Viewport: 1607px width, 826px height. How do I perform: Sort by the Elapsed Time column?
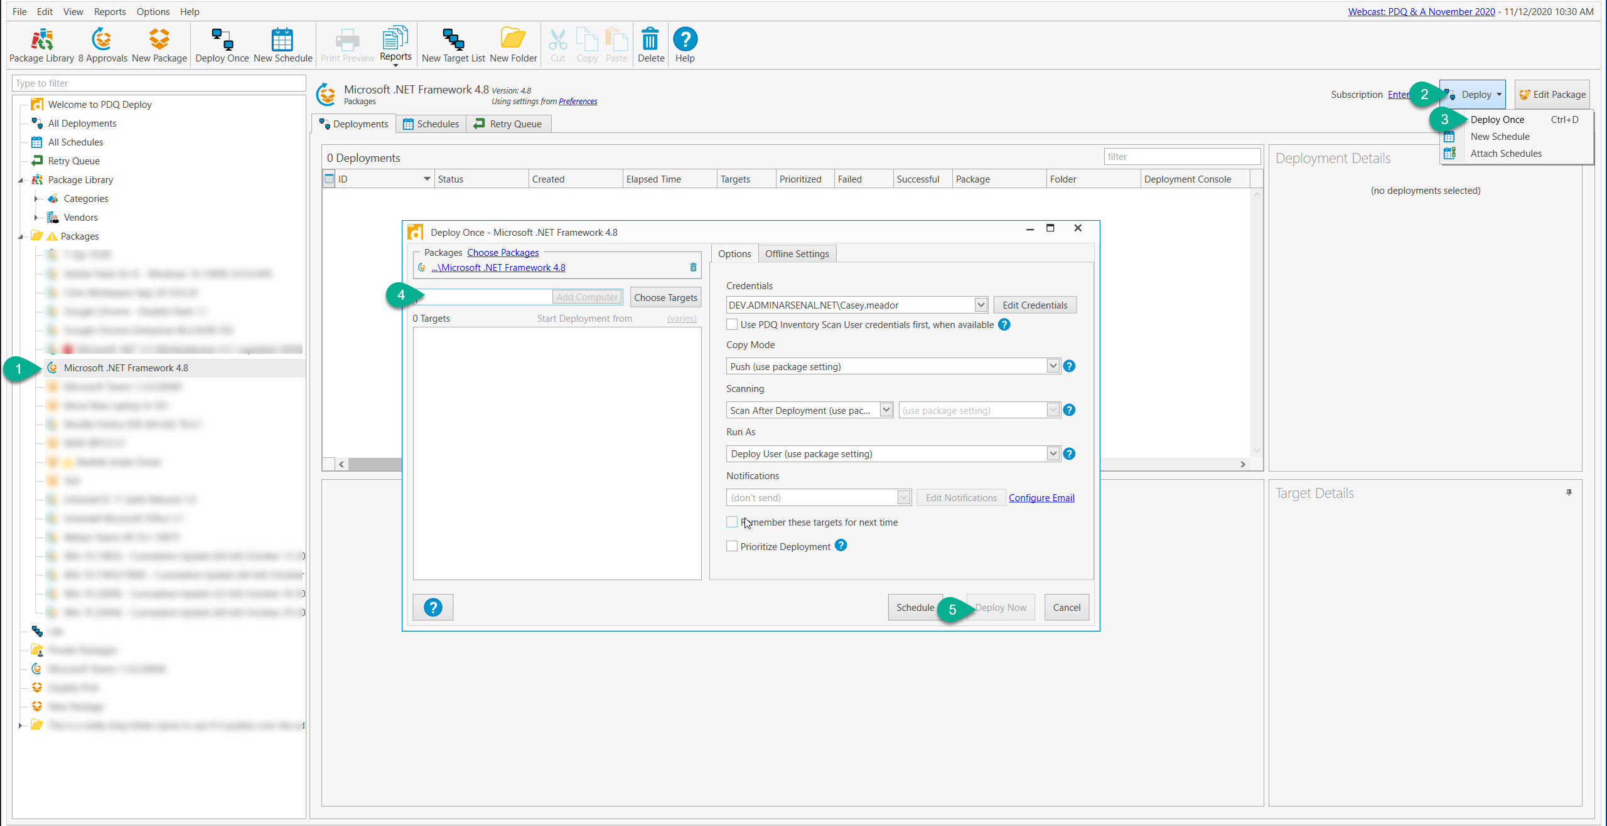[670, 179]
